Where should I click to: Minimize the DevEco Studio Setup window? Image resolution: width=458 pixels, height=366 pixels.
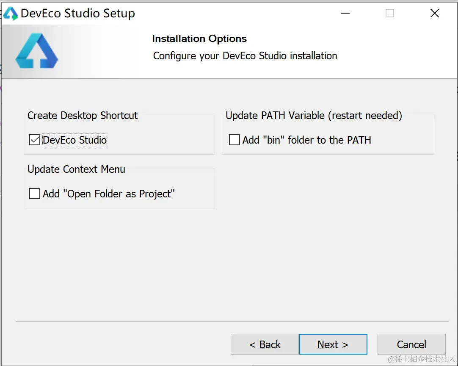(x=346, y=14)
